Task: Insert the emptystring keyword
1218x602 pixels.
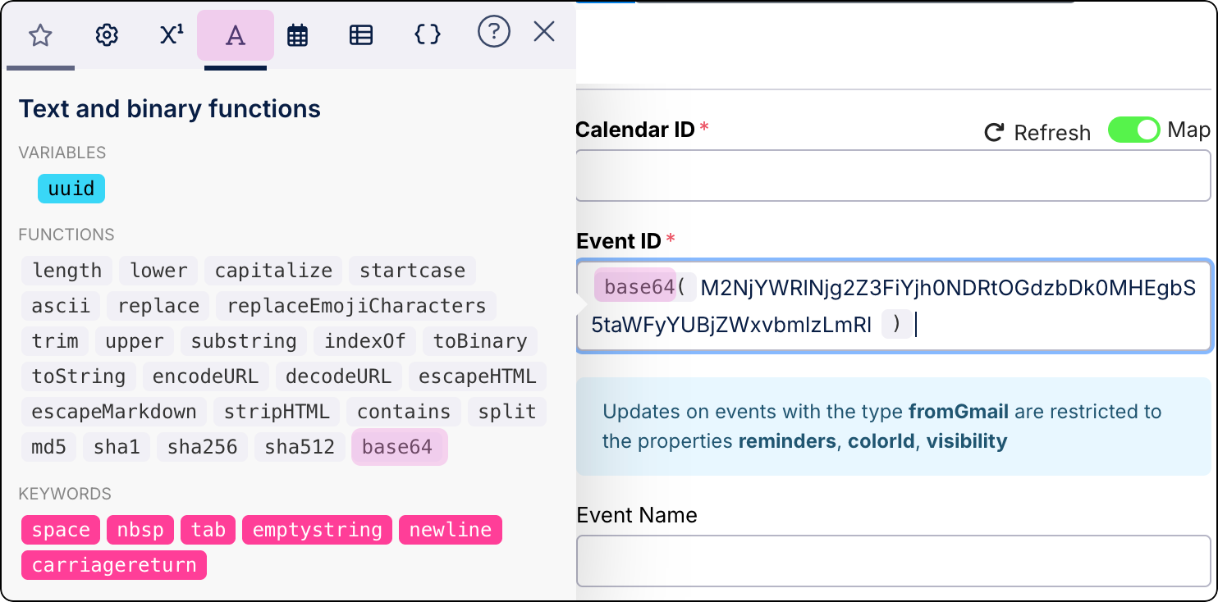Action: (x=317, y=530)
